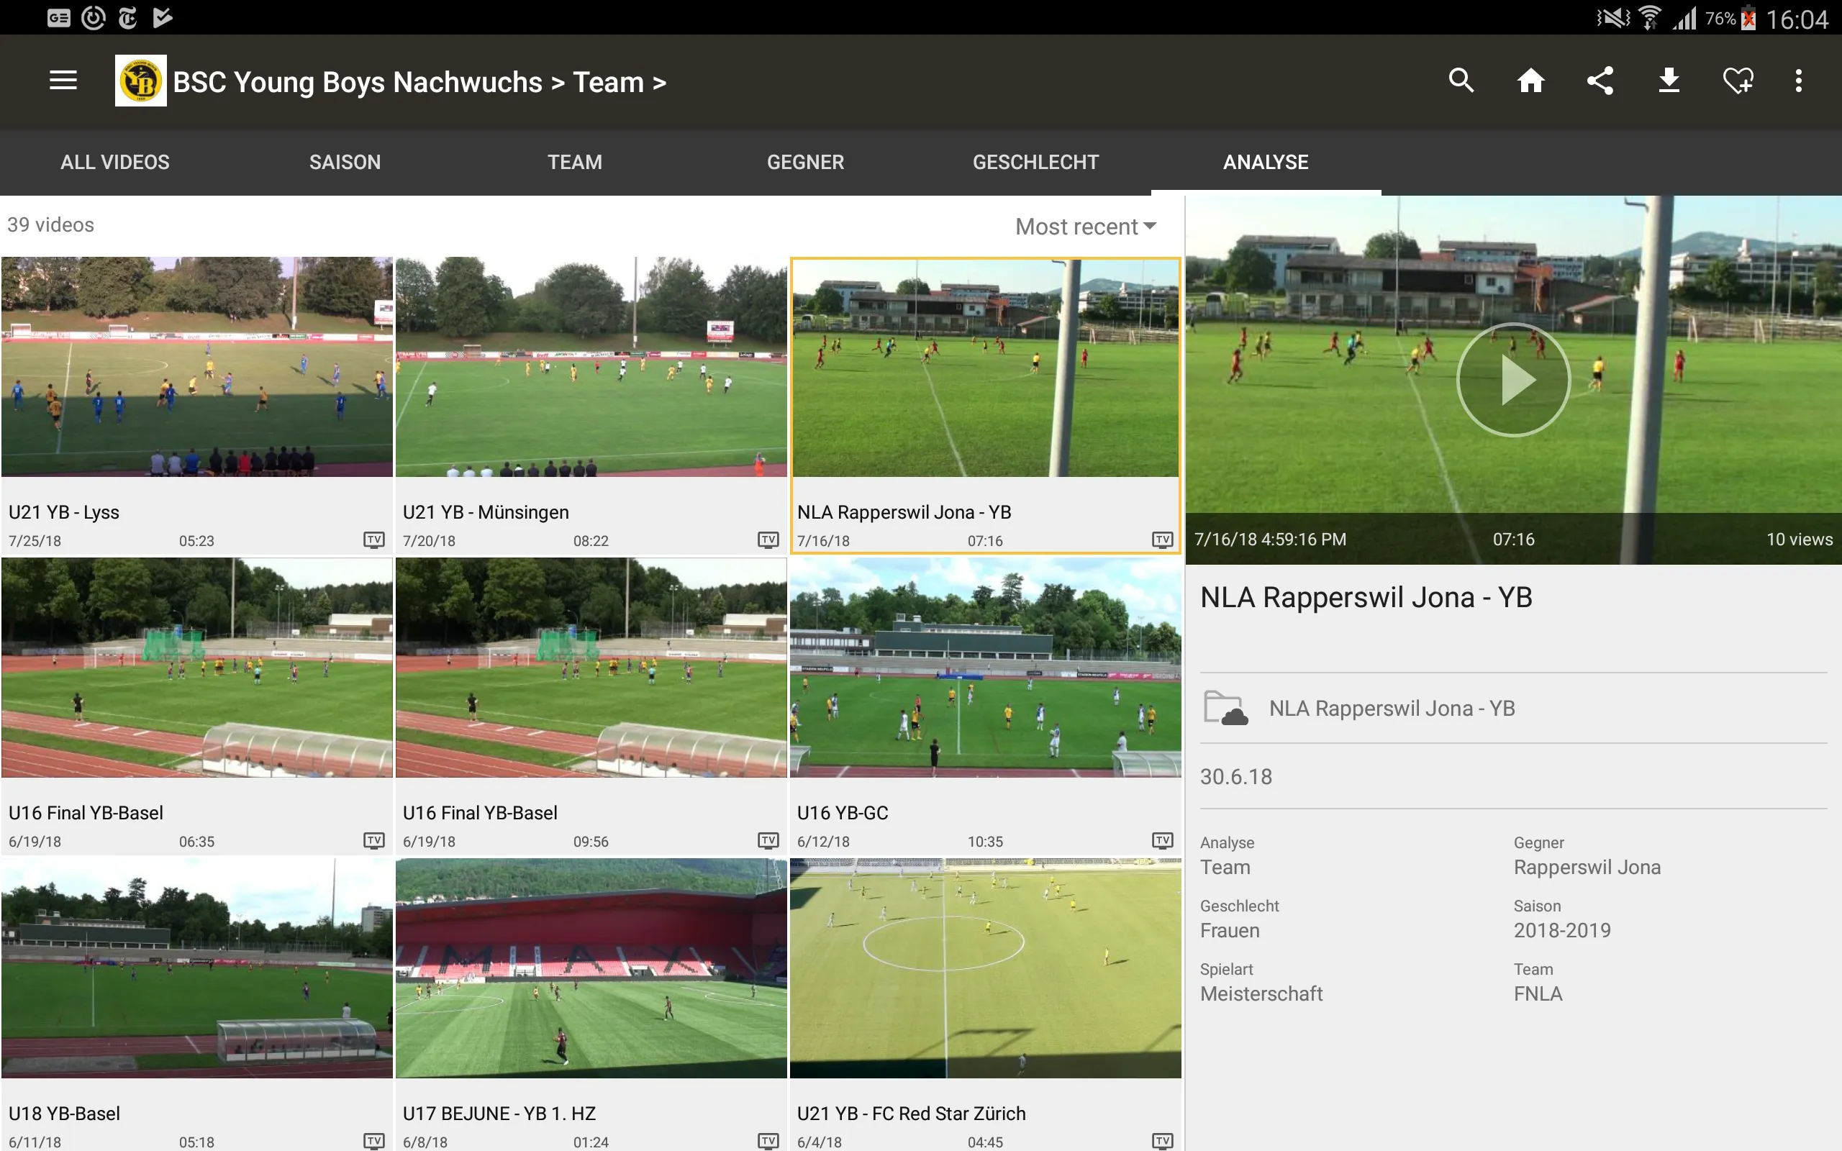Image resolution: width=1842 pixels, height=1151 pixels.
Task: Open U21 YB - FC Red Star Zürich thumbnail
Action: [x=986, y=968]
